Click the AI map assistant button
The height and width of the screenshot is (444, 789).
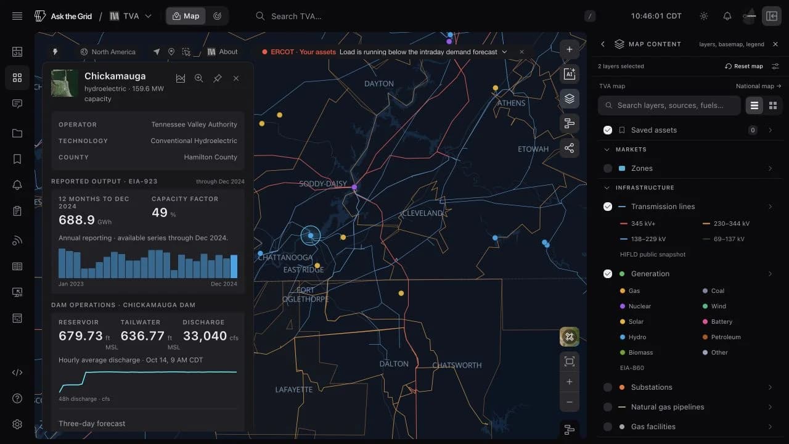pos(570,74)
